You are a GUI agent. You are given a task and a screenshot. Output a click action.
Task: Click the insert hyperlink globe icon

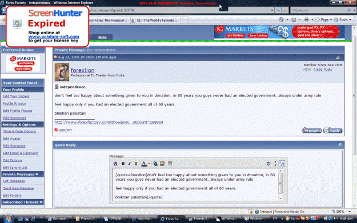[155, 164]
